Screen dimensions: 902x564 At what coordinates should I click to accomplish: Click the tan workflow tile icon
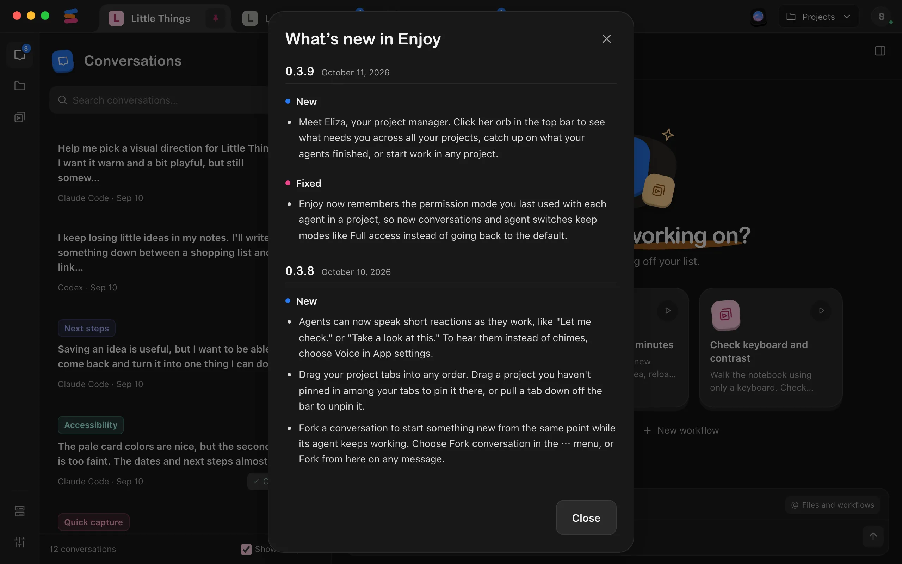tap(659, 191)
